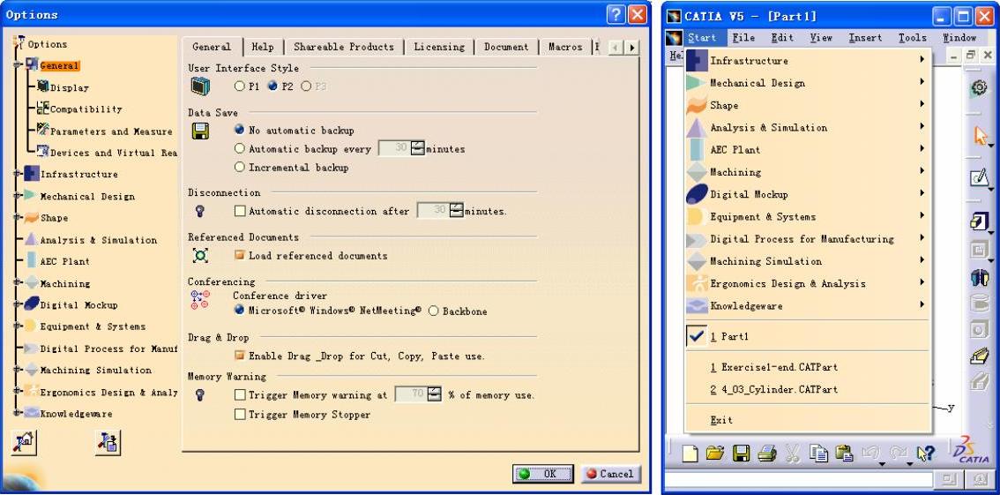This screenshot has height=495, width=1000.
Task: Click the Paste clipboard icon
Action: point(845,454)
